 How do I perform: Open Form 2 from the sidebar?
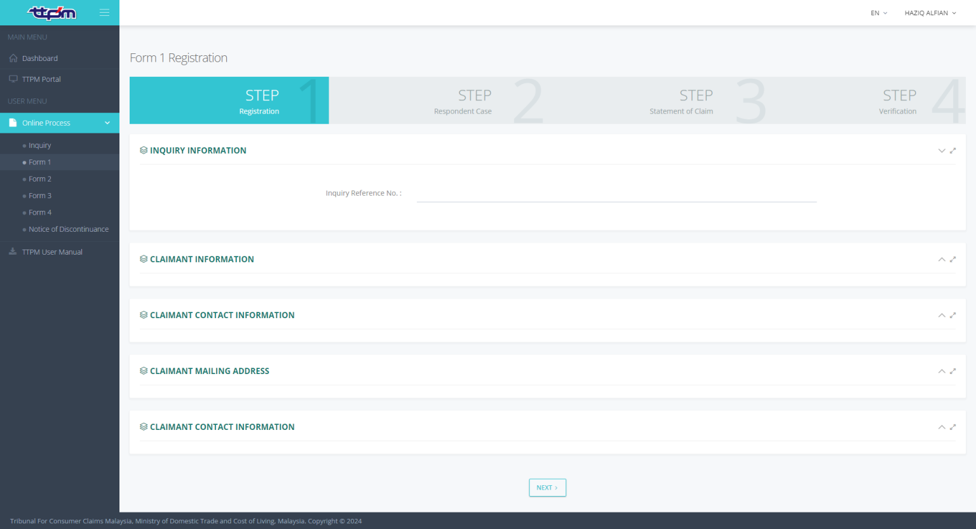pos(40,179)
